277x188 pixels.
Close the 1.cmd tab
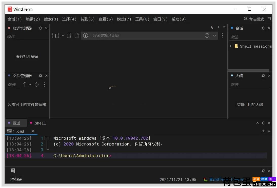point(33,131)
